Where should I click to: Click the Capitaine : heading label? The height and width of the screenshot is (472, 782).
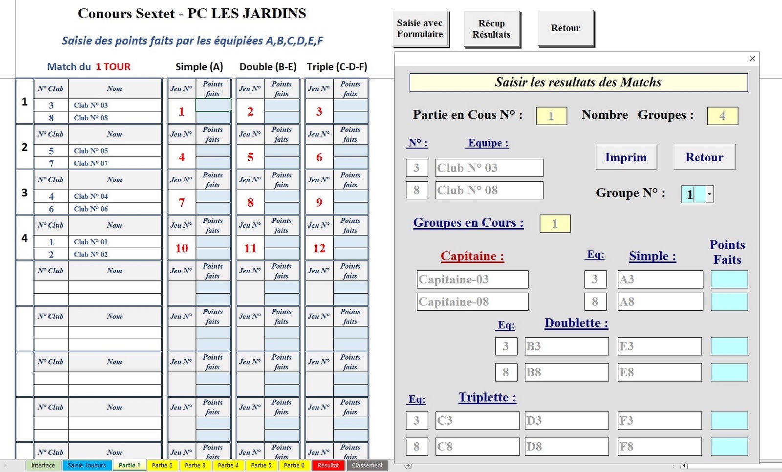pos(472,256)
